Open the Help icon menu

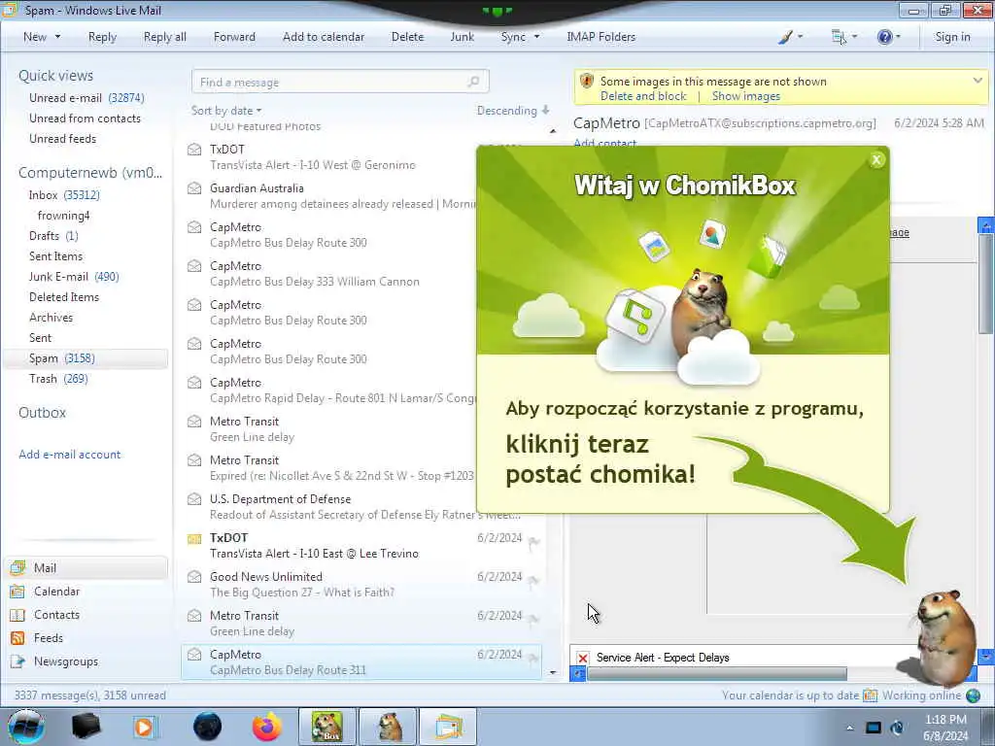pyautogui.click(x=888, y=37)
